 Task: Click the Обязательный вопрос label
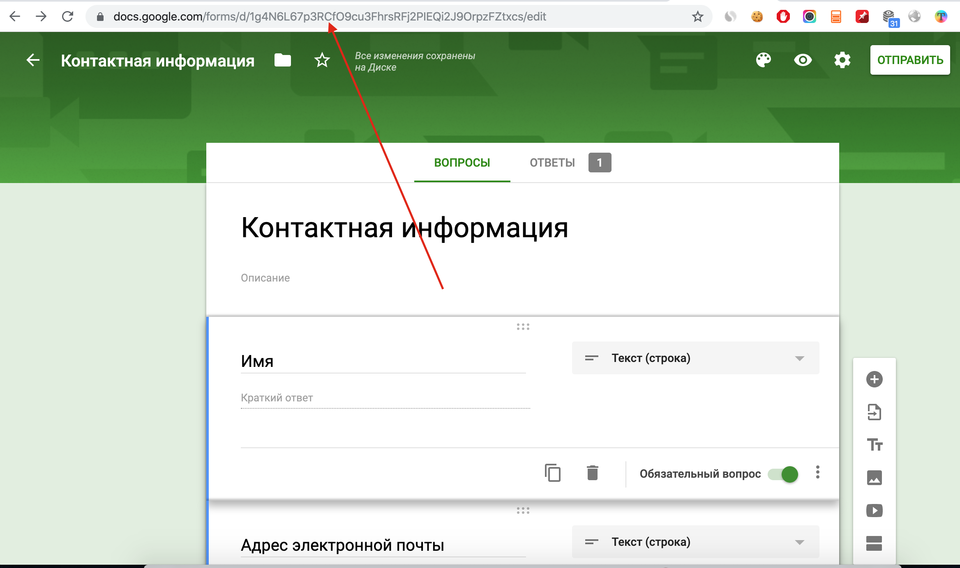pyautogui.click(x=700, y=474)
